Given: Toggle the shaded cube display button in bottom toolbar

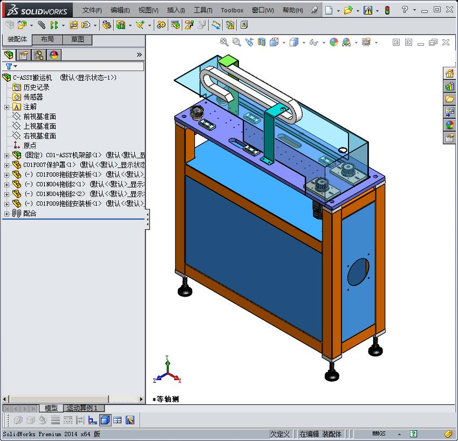Looking at the screenshot, I should click(x=105, y=420).
